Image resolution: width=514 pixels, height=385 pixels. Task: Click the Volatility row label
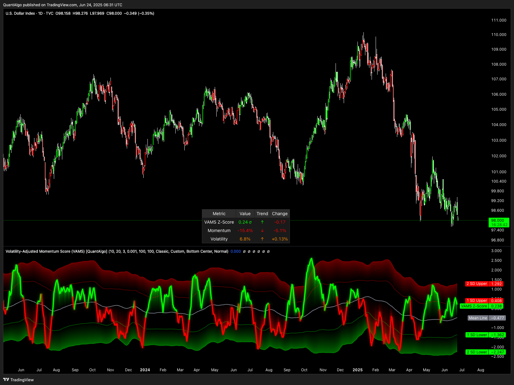click(219, 239)
